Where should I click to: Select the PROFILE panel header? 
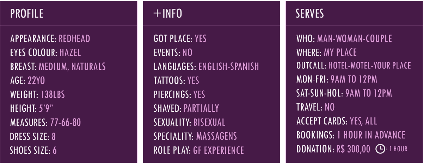tap(27, 13)
